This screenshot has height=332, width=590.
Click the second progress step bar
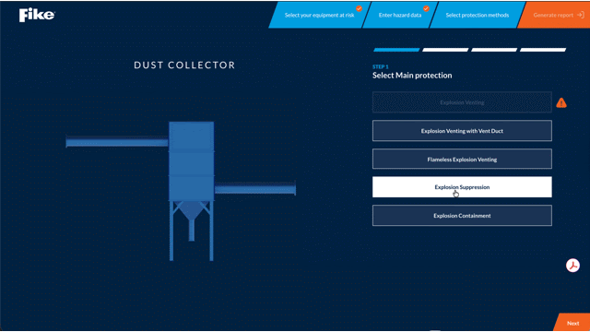445,50
